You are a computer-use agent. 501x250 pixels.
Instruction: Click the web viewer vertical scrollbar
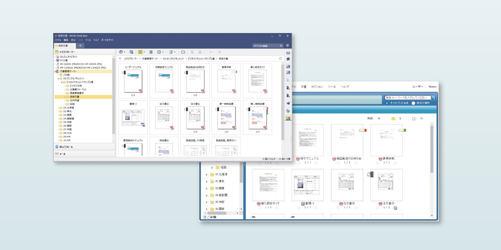point(432,150)
